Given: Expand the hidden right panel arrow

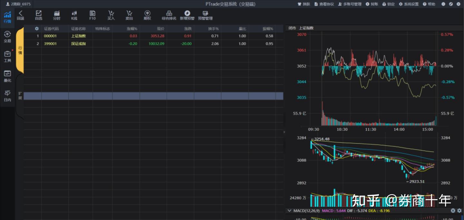Looking at the screenshot, I should pos(284,132).
